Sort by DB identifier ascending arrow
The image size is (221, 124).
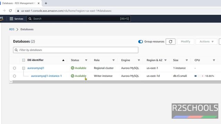point(63,60)
